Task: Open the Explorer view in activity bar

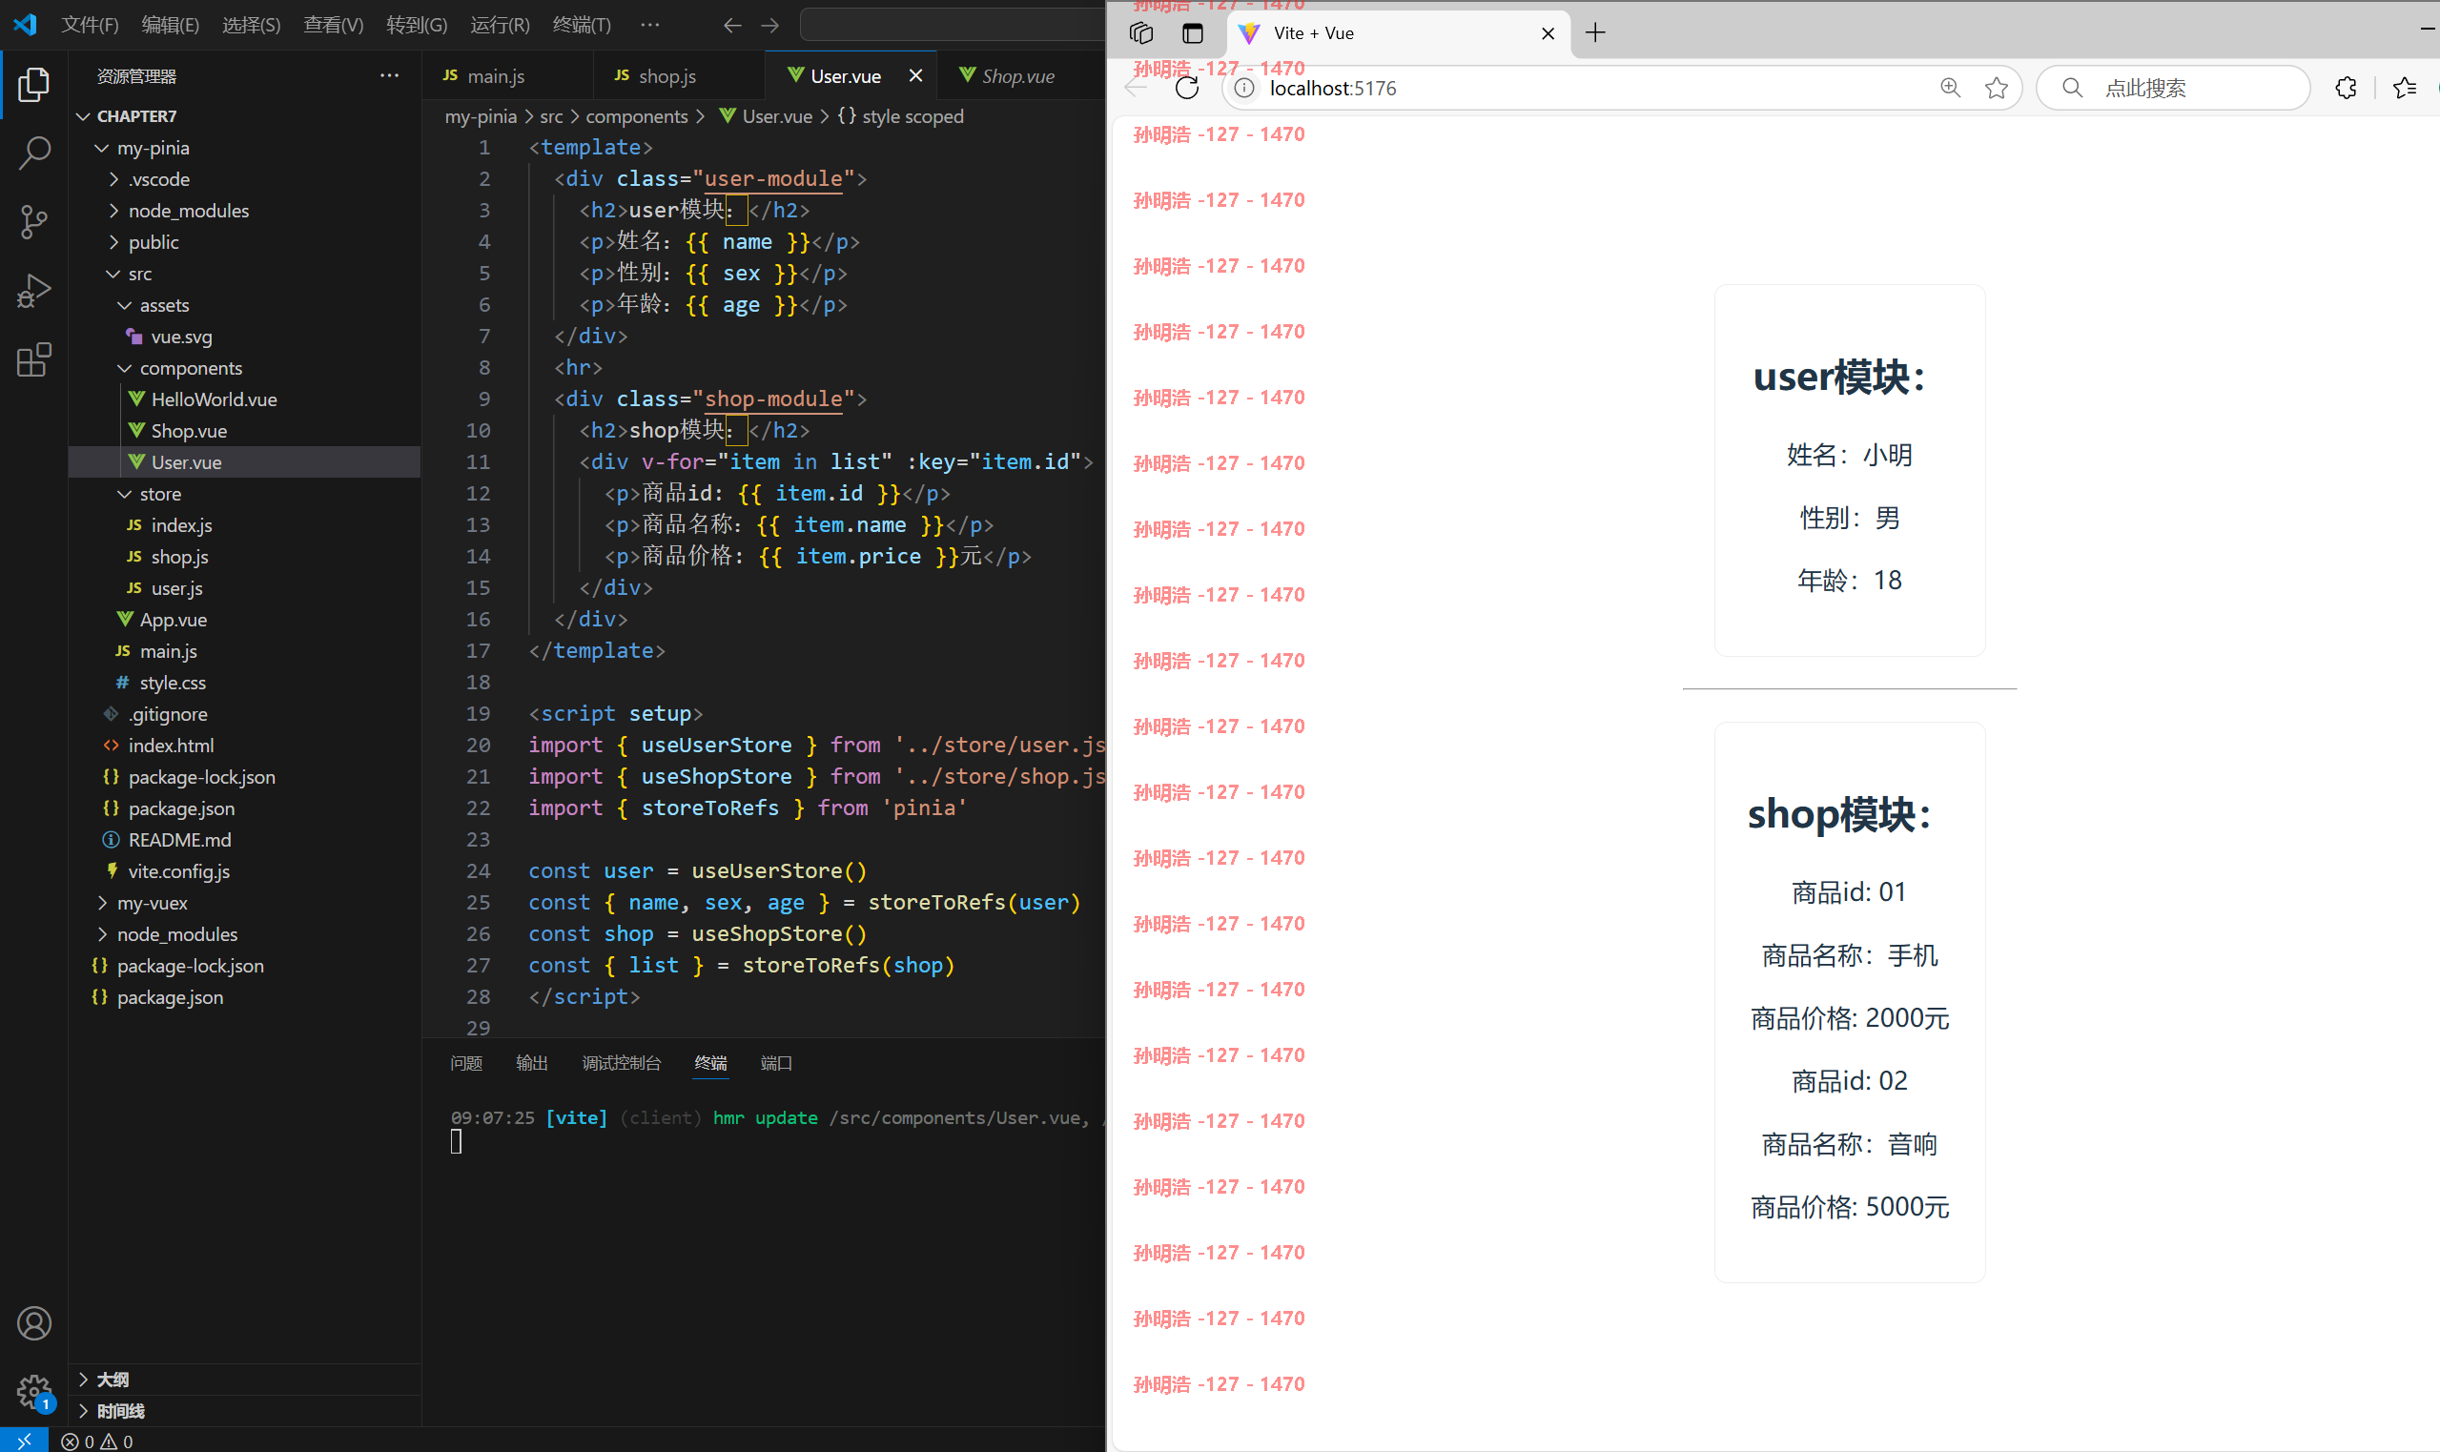Action: point(33,84)
